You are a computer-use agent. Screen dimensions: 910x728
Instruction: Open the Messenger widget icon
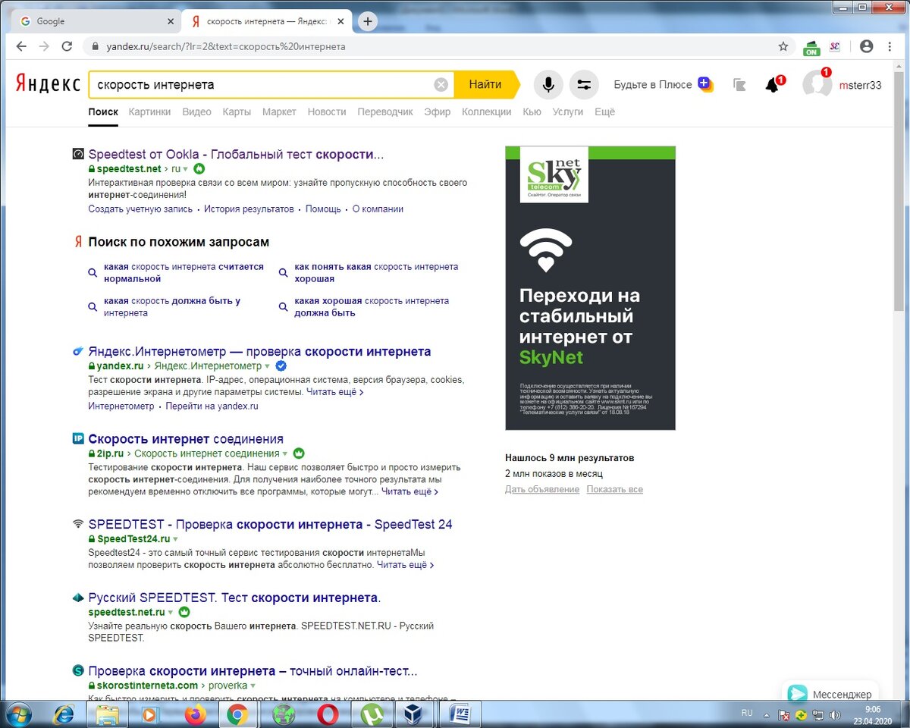797,693
